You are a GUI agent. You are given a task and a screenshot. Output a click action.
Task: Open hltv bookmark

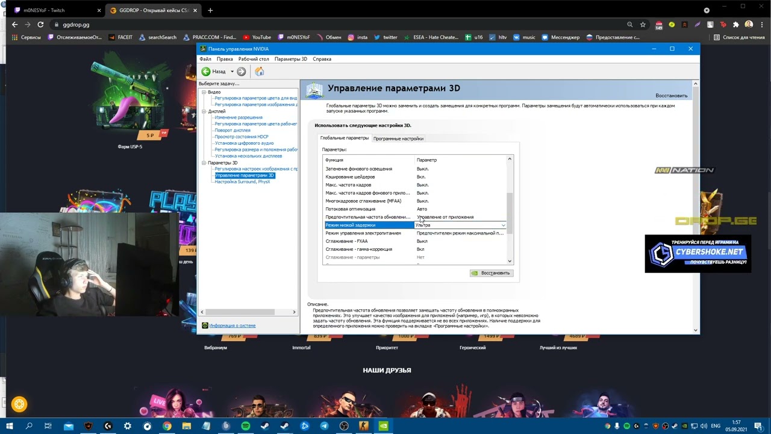coord(498,37)
